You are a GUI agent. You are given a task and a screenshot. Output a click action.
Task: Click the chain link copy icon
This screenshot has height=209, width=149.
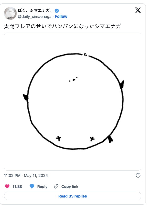click(x=56, y=186)
